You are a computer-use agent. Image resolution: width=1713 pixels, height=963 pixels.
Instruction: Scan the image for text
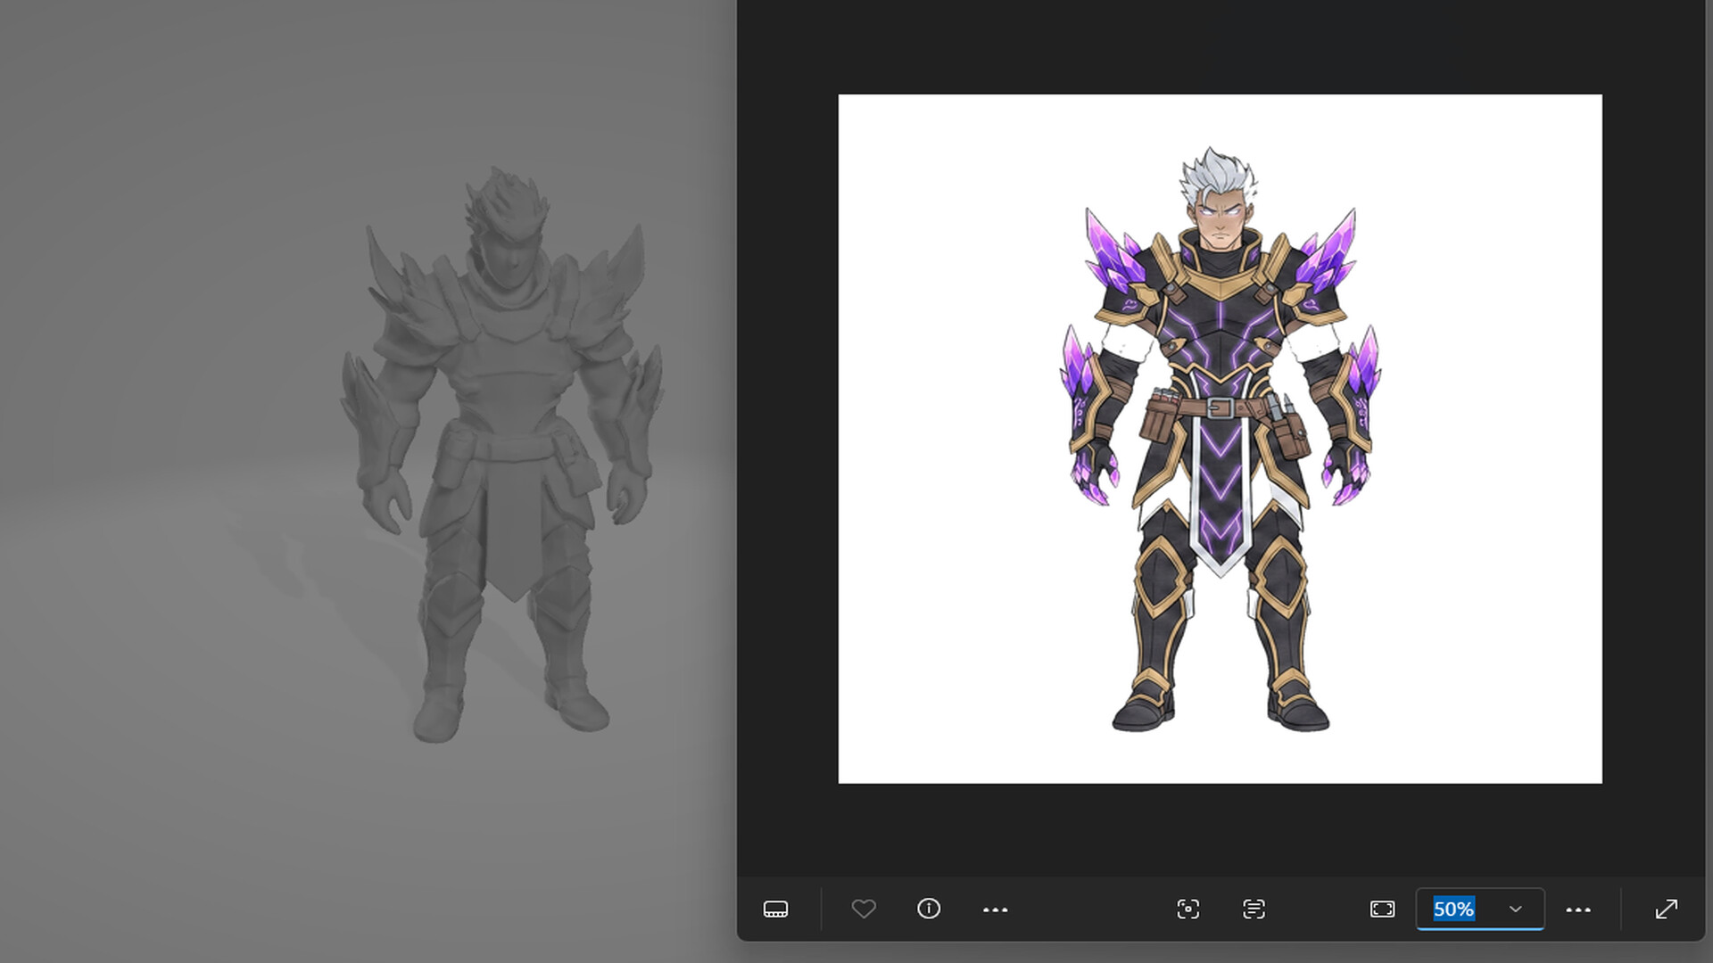coord(1254,909)
